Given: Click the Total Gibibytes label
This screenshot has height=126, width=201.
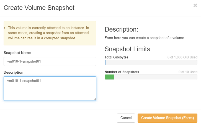Looking at the screenshot, I should pyautogui.click(x=117, y=57).
